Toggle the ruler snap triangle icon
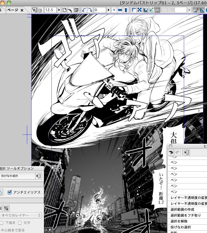 [x=151, y=10]
